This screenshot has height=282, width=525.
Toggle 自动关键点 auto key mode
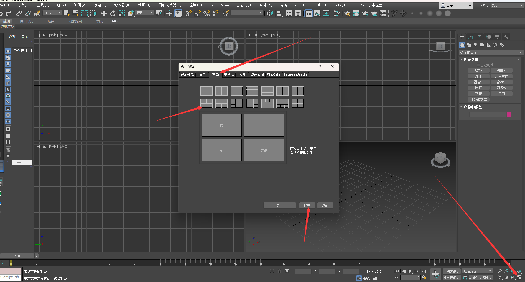(x=451, y=271)
